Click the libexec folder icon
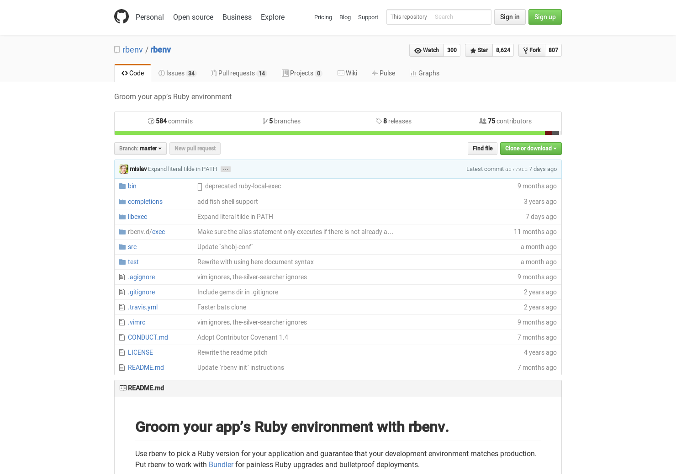Image resolution: width=676 pixels, height=474 pixels. (x=122, y=217)
